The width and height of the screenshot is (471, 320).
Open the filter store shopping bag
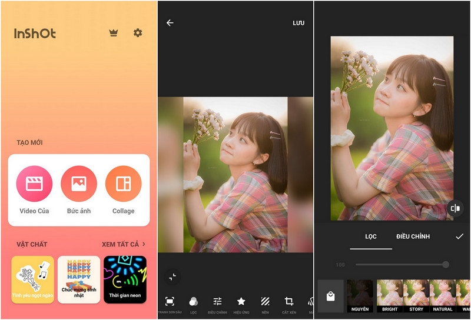click(330, 296)
